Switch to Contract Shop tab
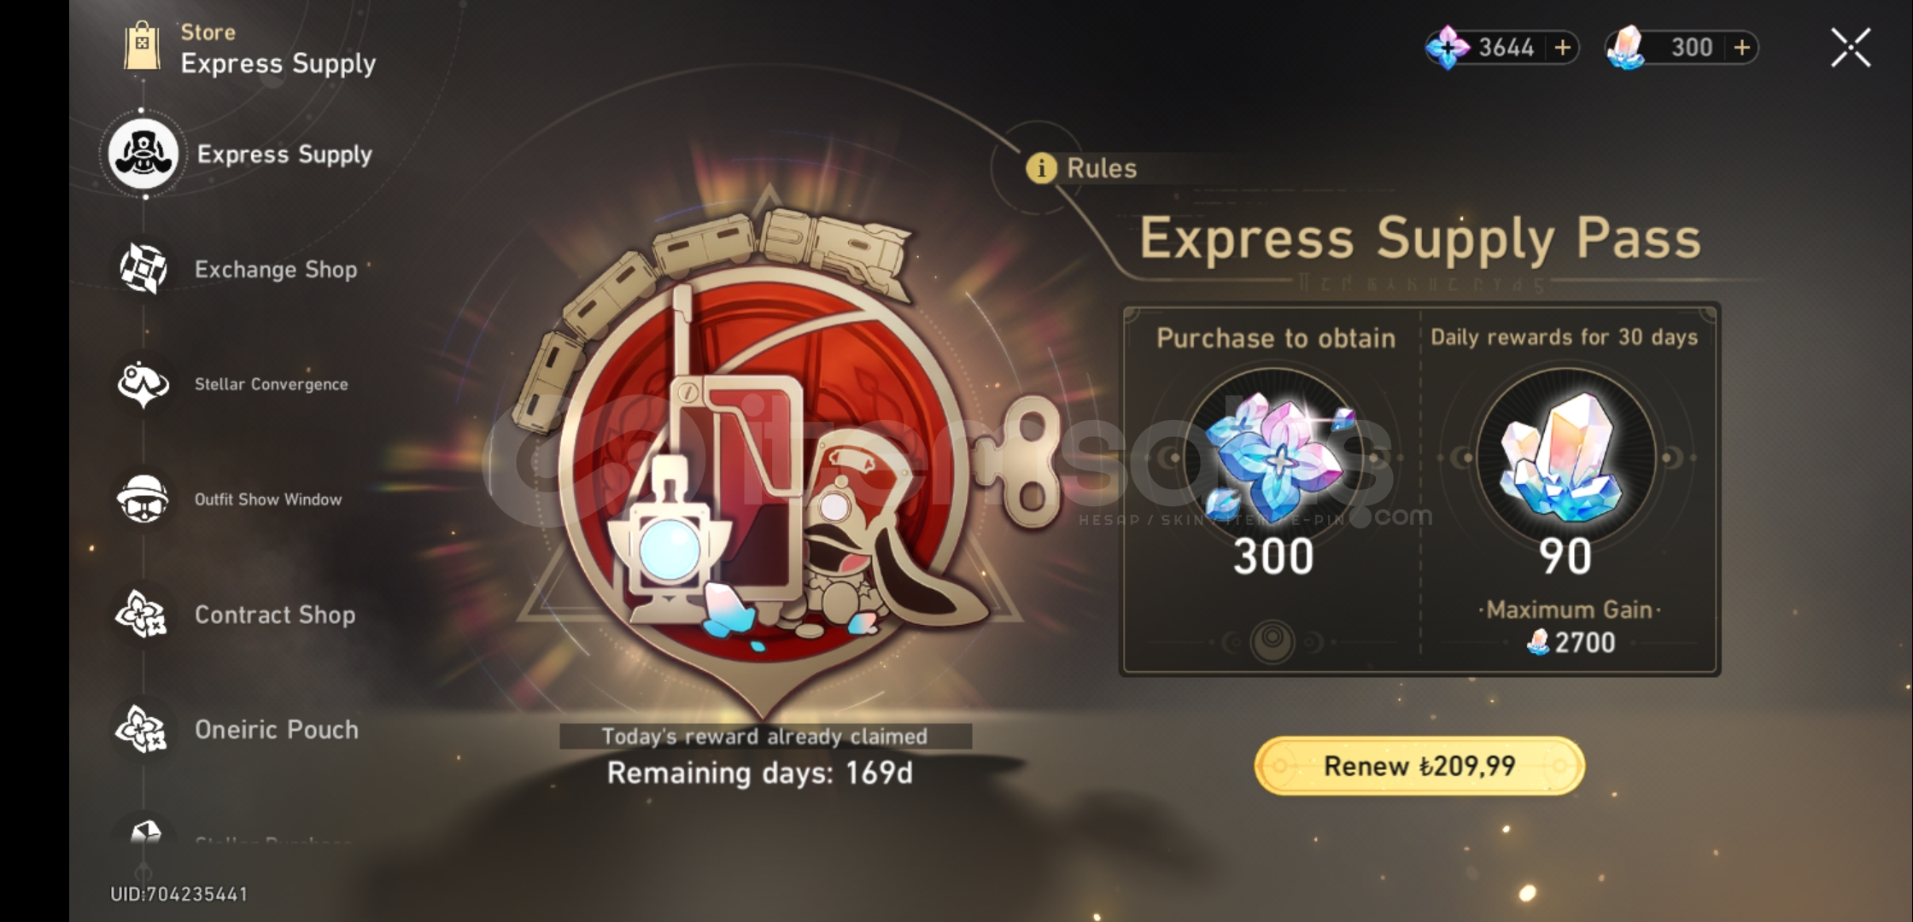Screen dimensions: 1913x922 click(275, 615)
